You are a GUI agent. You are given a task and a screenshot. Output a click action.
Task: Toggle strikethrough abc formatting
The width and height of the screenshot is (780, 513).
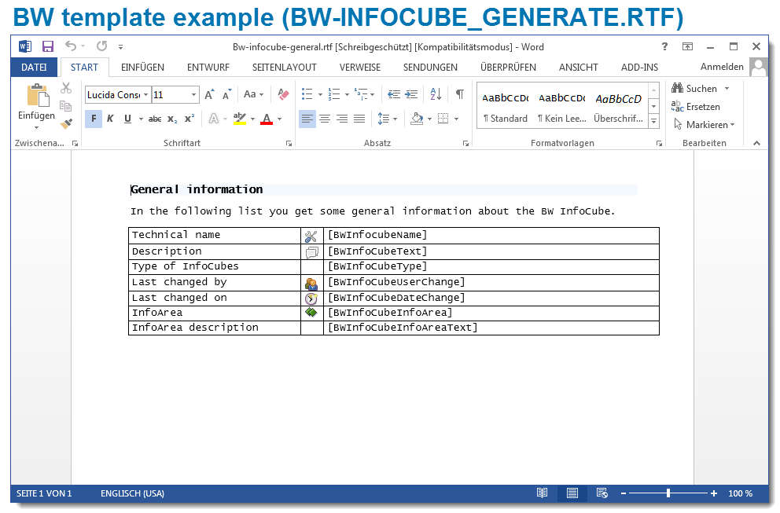(155, 119)
